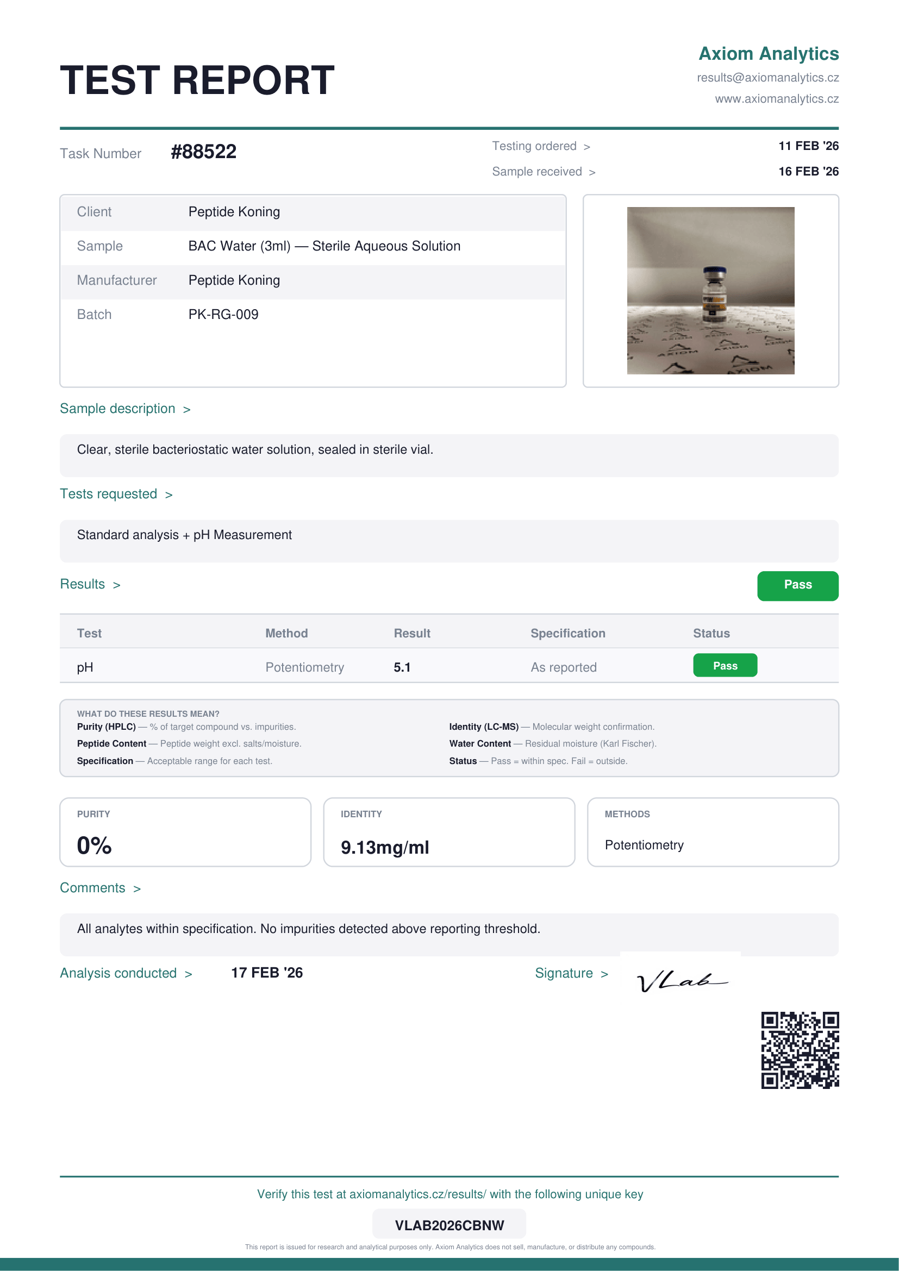The width and height of the screenshot is (899, 1271).
Task: Click the Batch value PK-RG-009
Action: pyautogui.click(x=223, y=315)
